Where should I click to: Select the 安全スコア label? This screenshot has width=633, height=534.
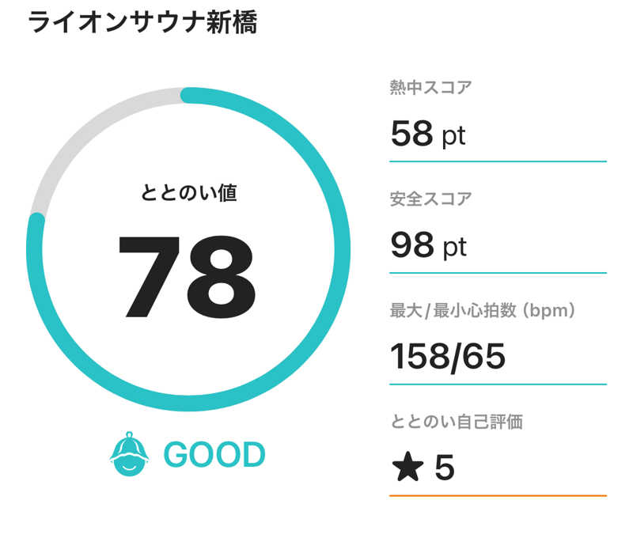(x=430, y=198)
